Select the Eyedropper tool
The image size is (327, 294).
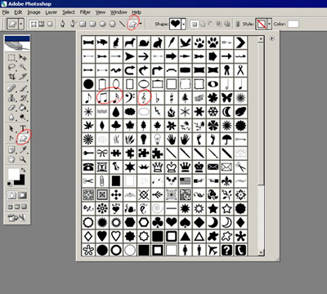(x=23, y=149)
